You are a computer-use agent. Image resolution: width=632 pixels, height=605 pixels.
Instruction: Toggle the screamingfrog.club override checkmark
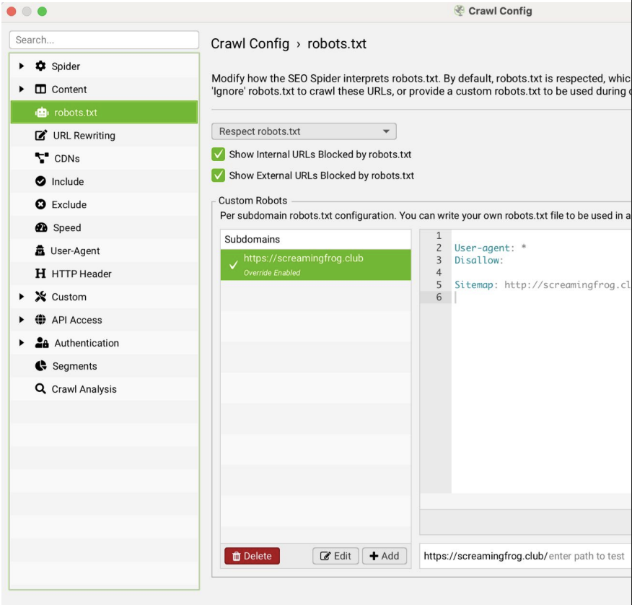233,265
